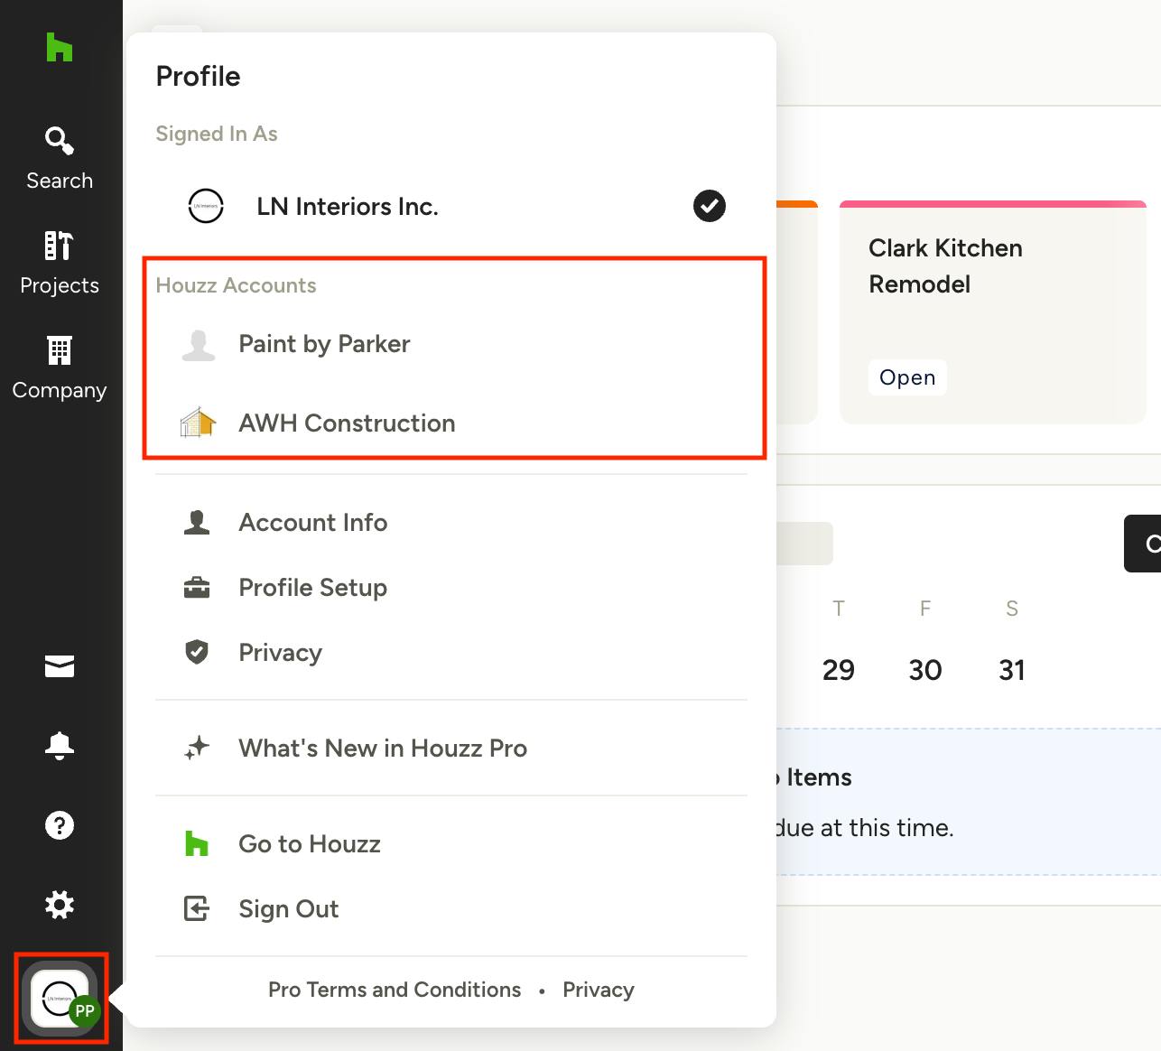The image size is (1161, 1051).
Task: View What's New in Houzz Pro
Action: pos(382,749)
